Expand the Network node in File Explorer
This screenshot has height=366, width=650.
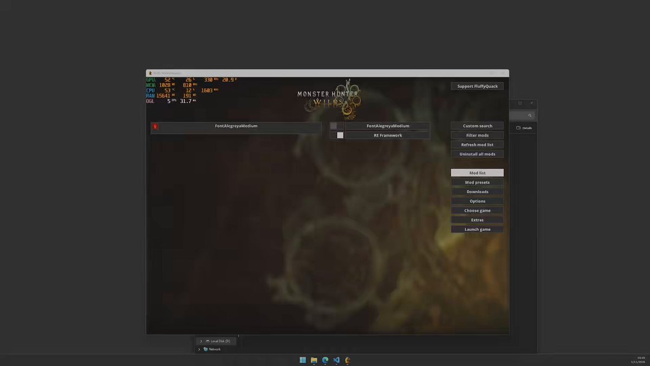click(199, 349)
